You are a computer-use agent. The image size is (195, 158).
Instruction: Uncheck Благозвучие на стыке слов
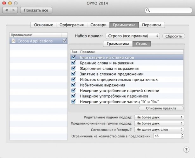coord(74,57)
